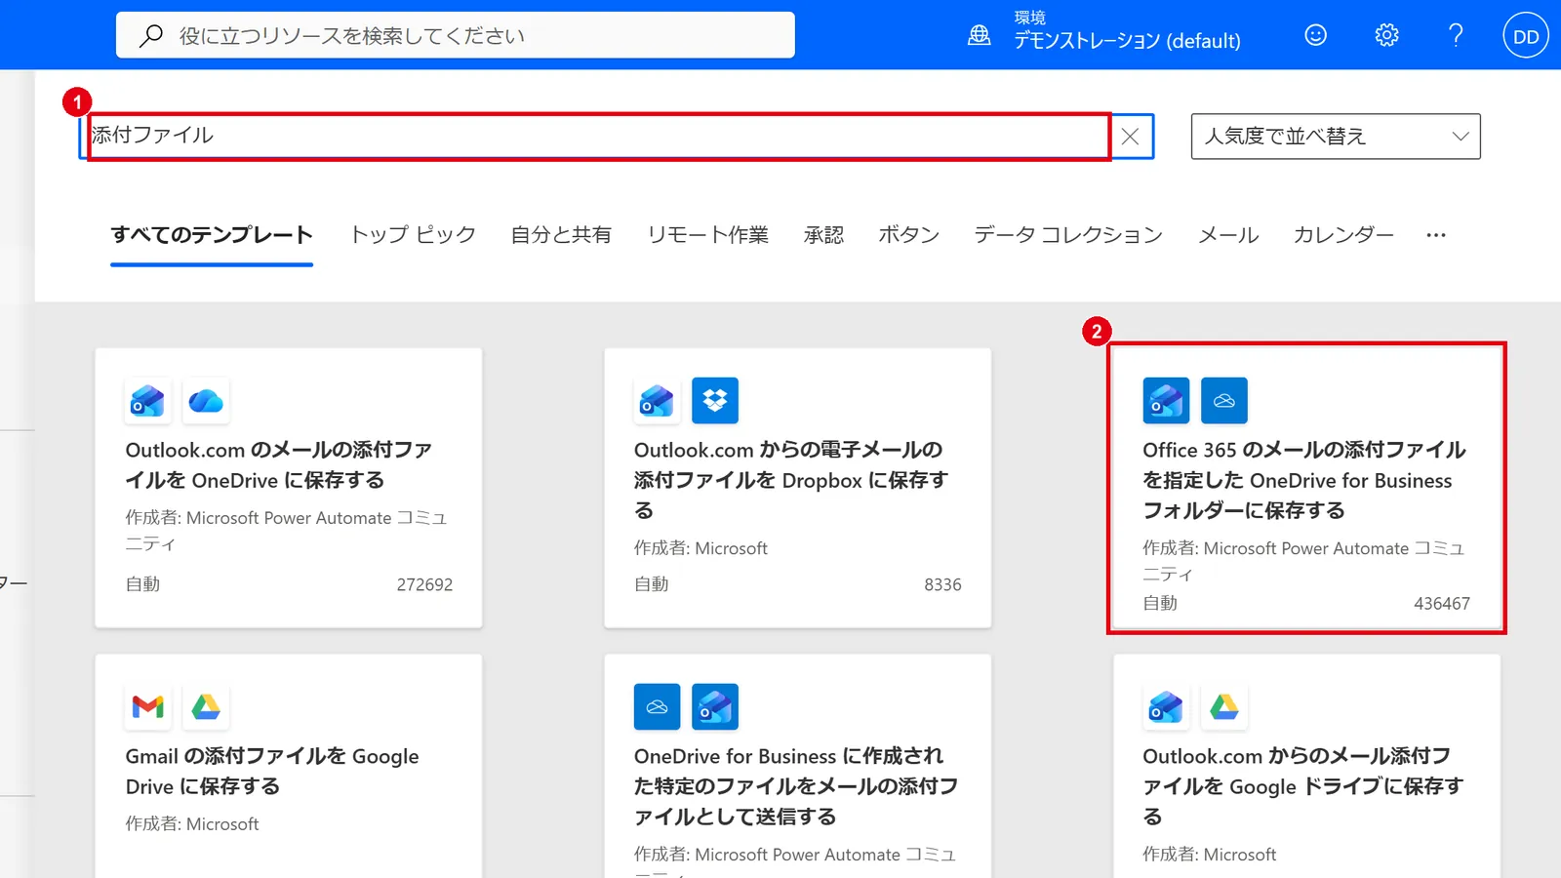Click Outlook icon on the Dropbox card
Viewport: 1561px width, 878px height.
(657, 401)
